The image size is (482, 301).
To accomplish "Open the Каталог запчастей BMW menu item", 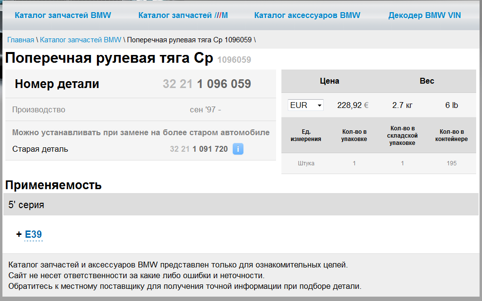I will click(x=63, y=16).
